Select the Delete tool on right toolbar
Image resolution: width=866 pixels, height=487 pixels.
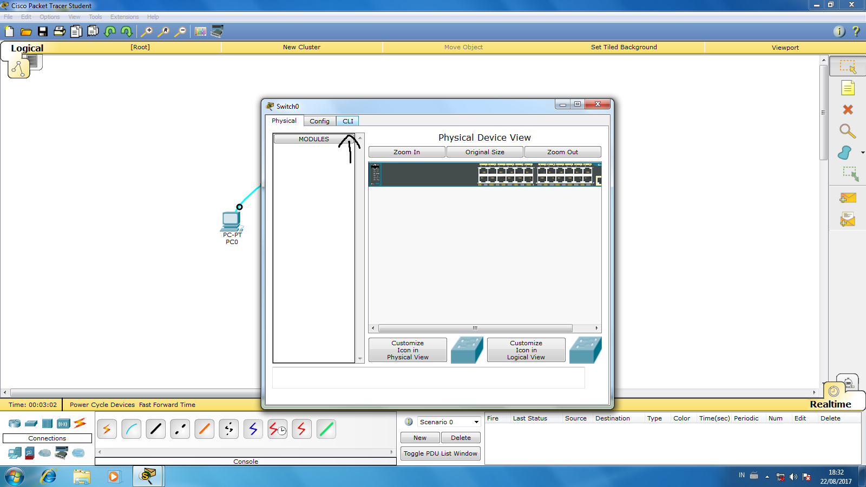[x=847, y=109]
